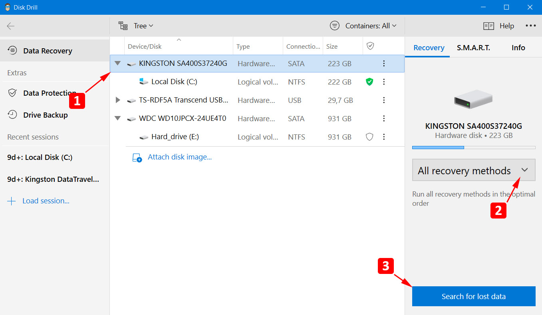This screenshot has width=542, height=315.
Task: Select Data Recovery in the sidebar
Action: pyautogui.click(x=55, y=51)
